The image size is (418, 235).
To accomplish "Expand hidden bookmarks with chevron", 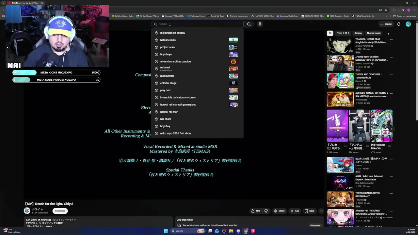I will point(387,16).
